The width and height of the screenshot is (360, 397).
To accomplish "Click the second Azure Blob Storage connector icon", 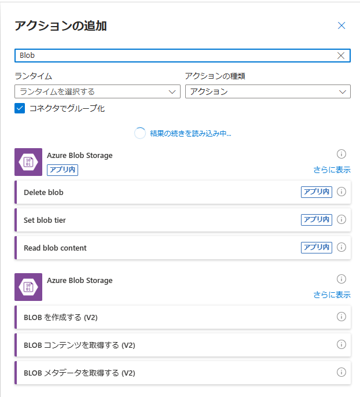I will point(28,287).
